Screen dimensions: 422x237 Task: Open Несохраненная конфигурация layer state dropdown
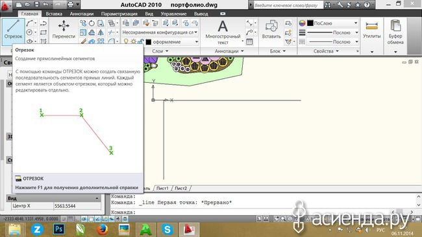click(160, 32)
